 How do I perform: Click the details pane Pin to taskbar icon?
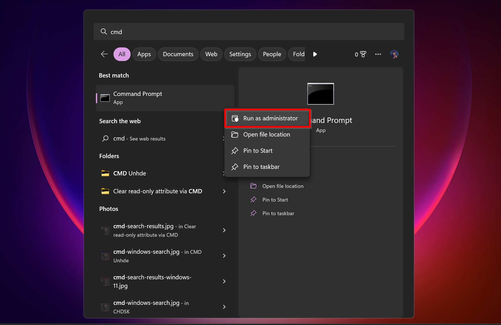pyautogui.click(x=253, y=213)
